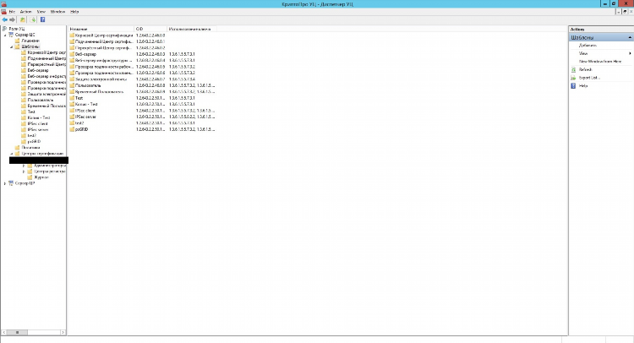Sort list by the OID column header
Screen dimensions: 634x343
coord(150,29)
